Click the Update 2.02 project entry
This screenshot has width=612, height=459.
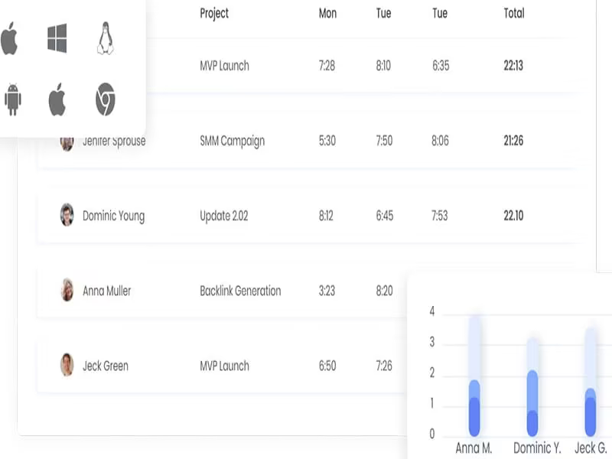(224, 216)
